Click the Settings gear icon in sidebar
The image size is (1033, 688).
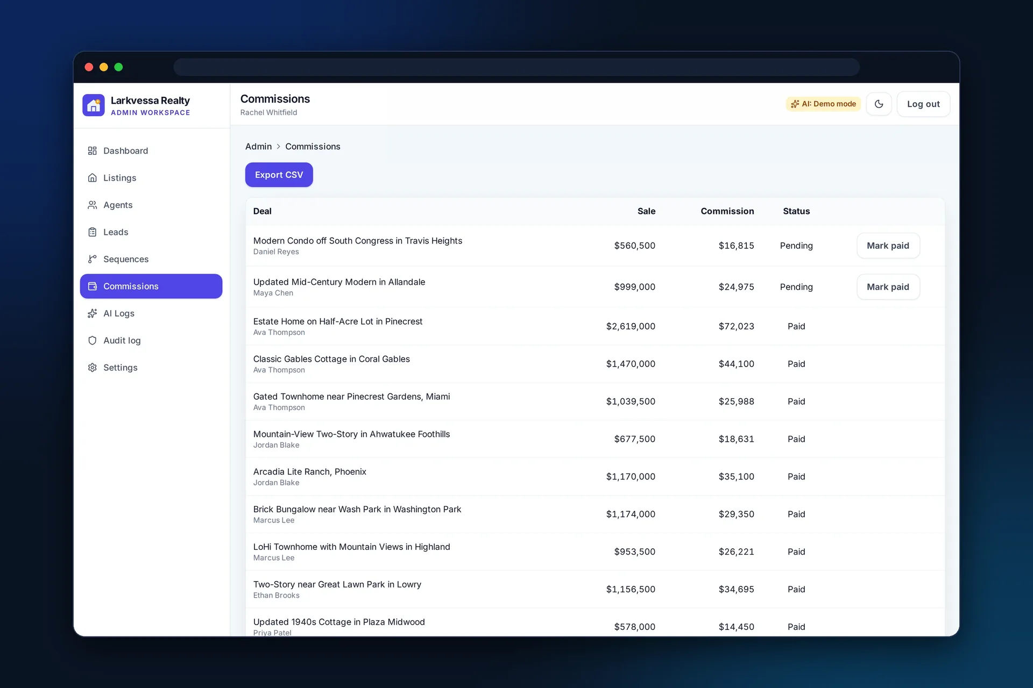click(93, 368)
